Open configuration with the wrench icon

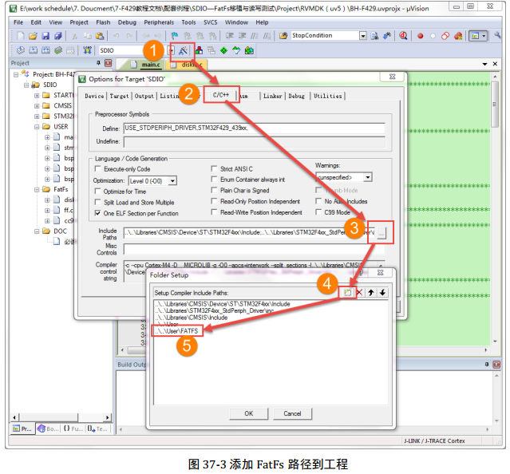pyautogui.click(x=497, y=35)
